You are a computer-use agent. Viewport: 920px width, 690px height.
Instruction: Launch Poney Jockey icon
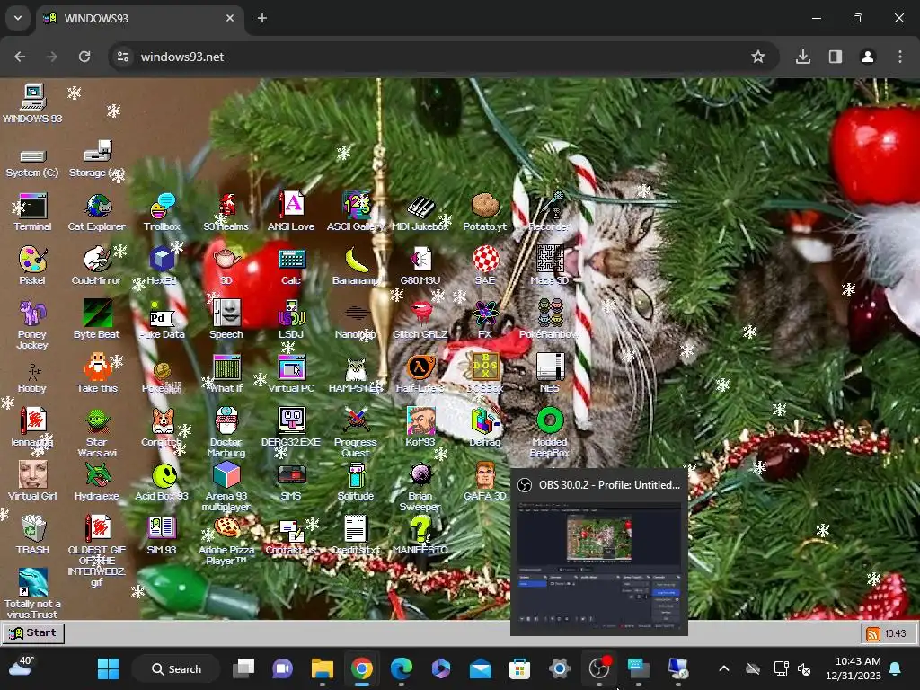[x=33, y=314]
